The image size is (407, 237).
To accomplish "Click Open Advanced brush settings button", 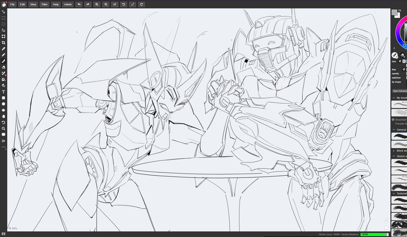I will click(400, 91).
